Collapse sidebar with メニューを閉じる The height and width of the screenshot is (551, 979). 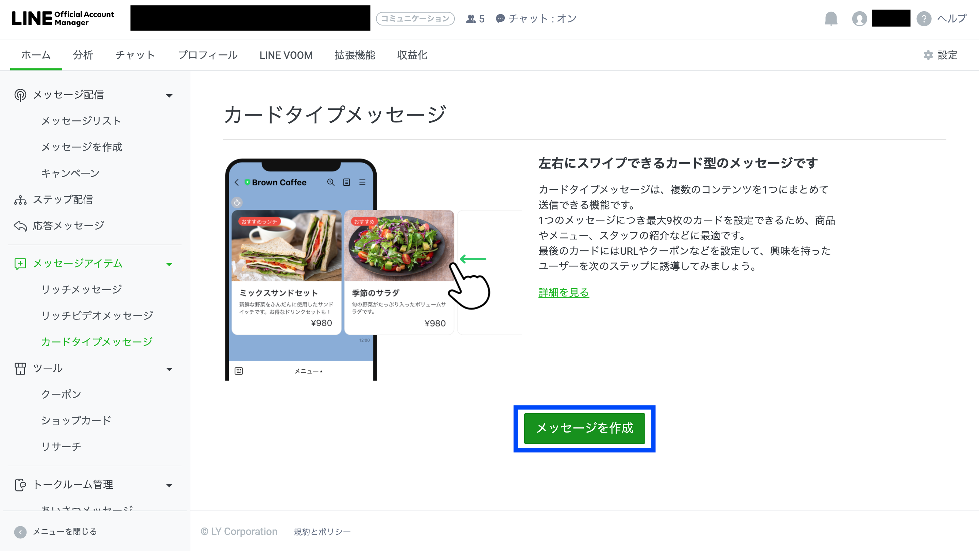(55, 531)
